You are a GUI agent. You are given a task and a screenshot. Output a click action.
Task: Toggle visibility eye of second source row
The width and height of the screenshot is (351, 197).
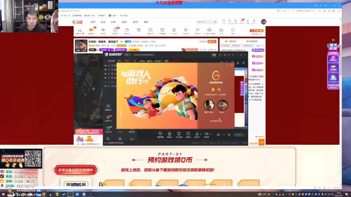[x=105, y=70]
